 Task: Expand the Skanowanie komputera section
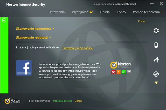coord(35,29)
